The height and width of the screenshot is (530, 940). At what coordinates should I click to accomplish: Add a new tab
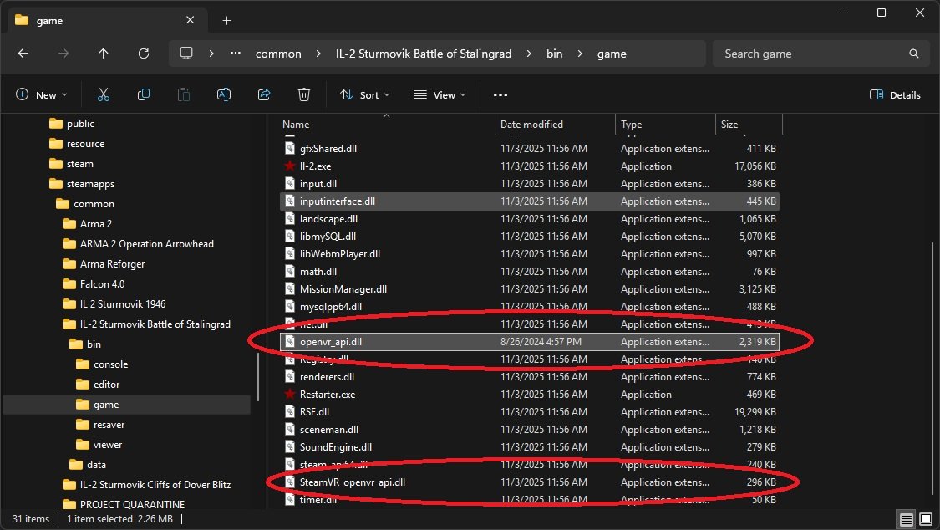(x=226, y=21)
